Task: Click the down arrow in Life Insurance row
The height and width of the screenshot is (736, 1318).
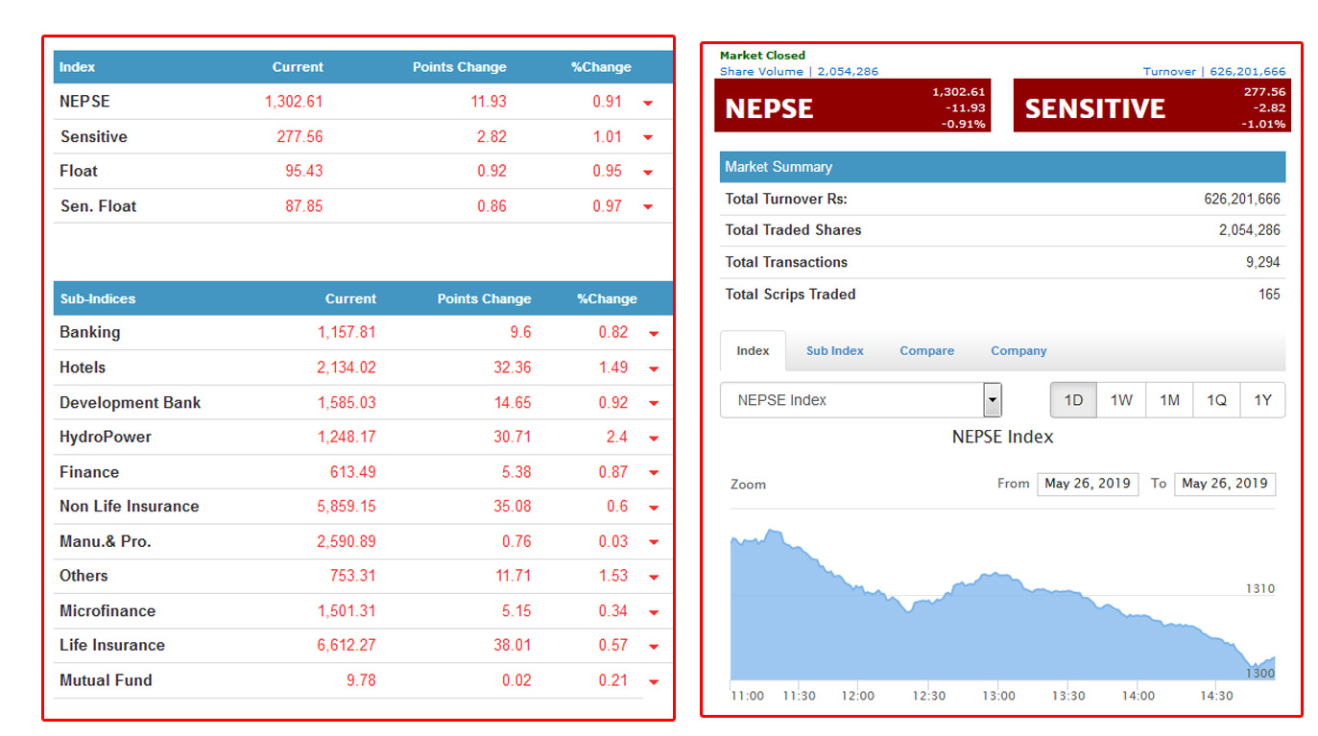Action: 654,647
